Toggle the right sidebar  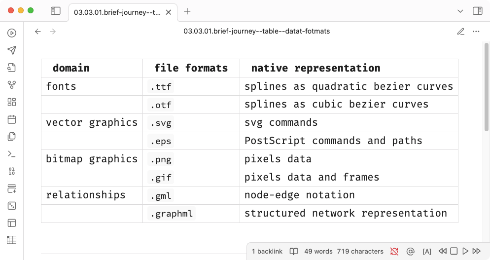click(x=478, y=11)
